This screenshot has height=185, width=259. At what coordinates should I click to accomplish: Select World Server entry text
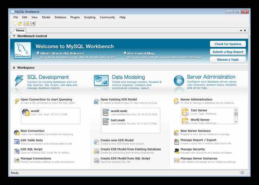coord(200,120)
